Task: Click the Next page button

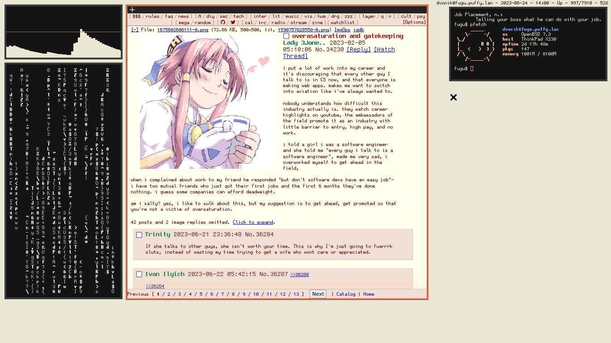Action: click(x=318, y=294)
